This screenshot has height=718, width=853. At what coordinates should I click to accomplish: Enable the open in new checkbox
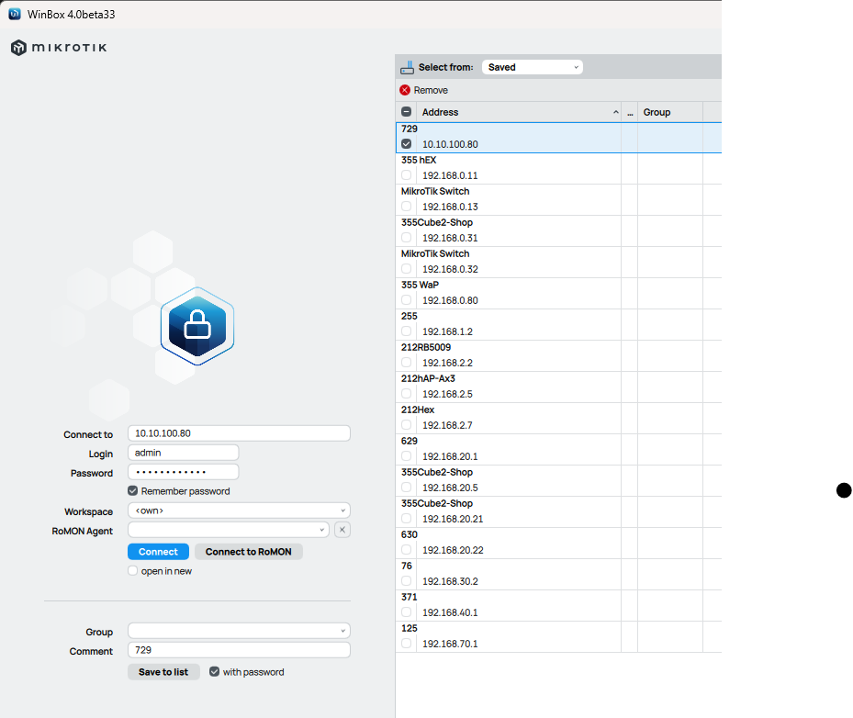133,570
